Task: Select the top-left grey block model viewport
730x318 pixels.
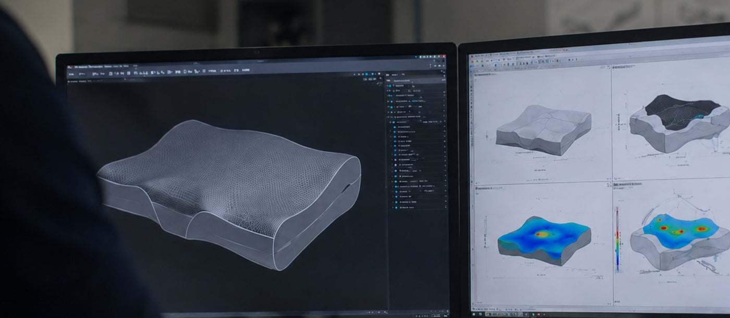Action: coord(543,130)
